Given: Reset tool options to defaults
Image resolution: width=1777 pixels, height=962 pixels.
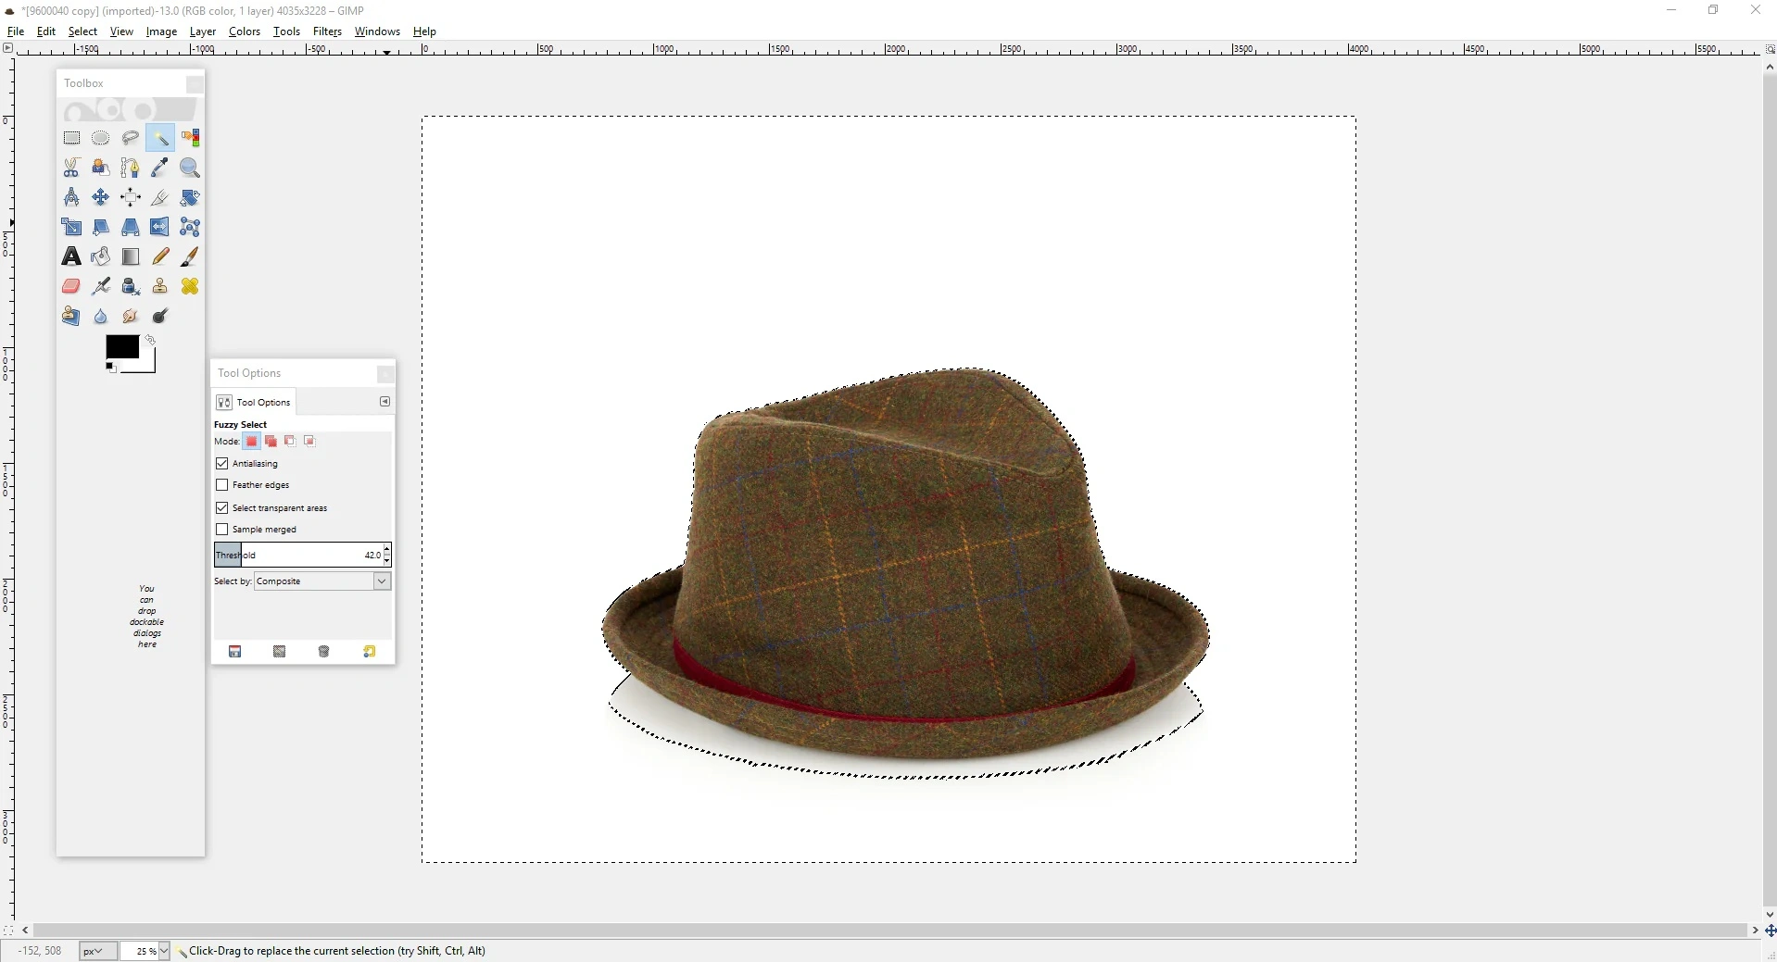Looking at the screenshot, I should pyautogui.click(x=369, y=652).
